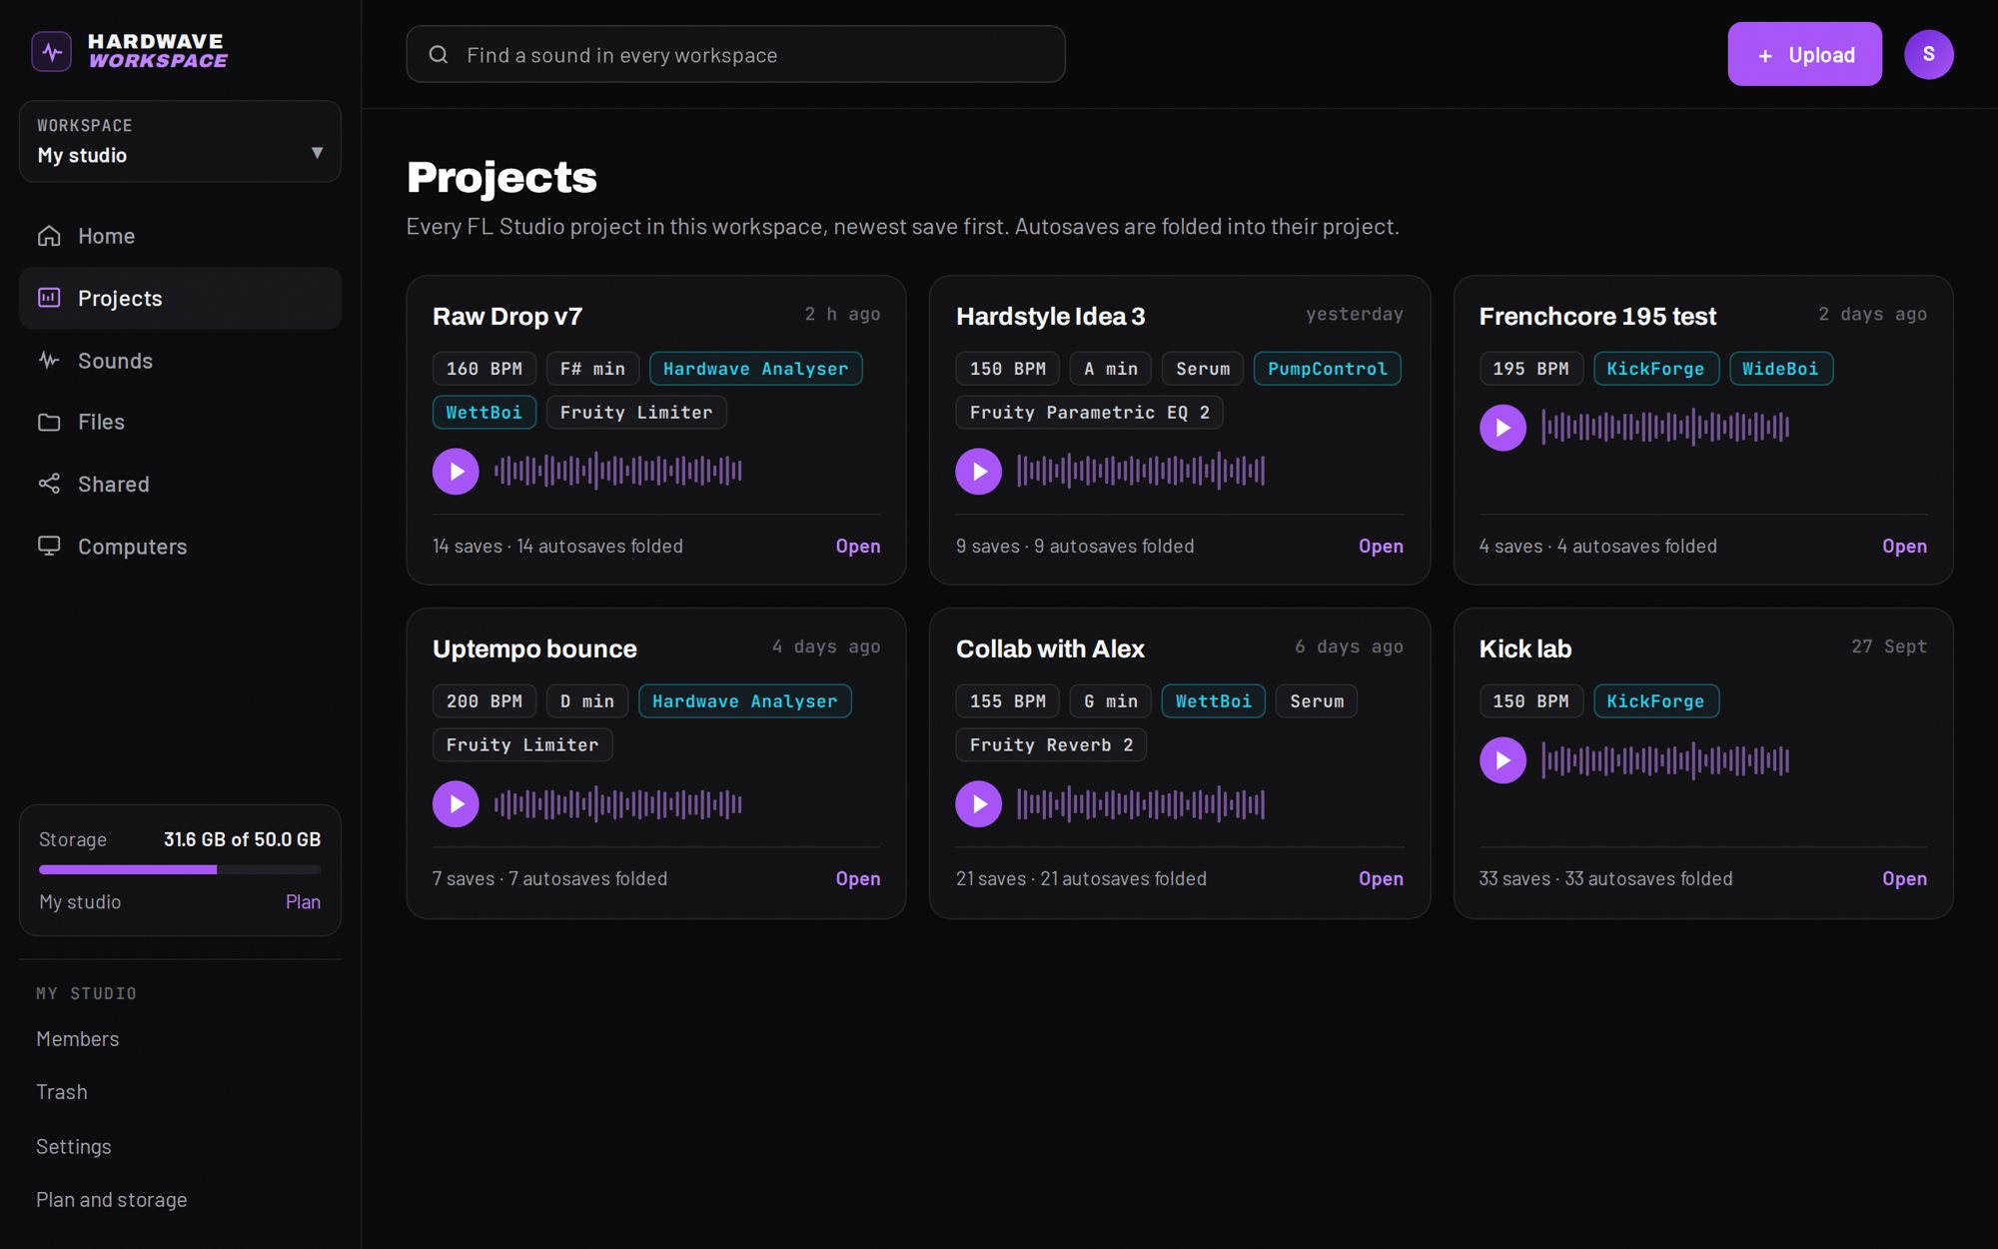Click the PumpControl plugin tag

point(1327,369)
